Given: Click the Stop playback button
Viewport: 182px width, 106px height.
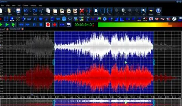Looking at the screenshot, I should click(41, 25).
